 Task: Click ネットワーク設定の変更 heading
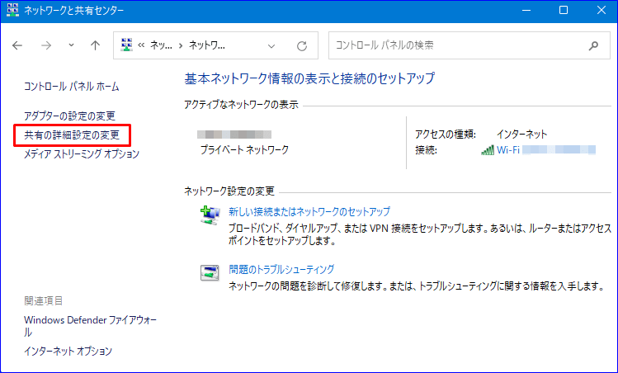coord(229,191)
